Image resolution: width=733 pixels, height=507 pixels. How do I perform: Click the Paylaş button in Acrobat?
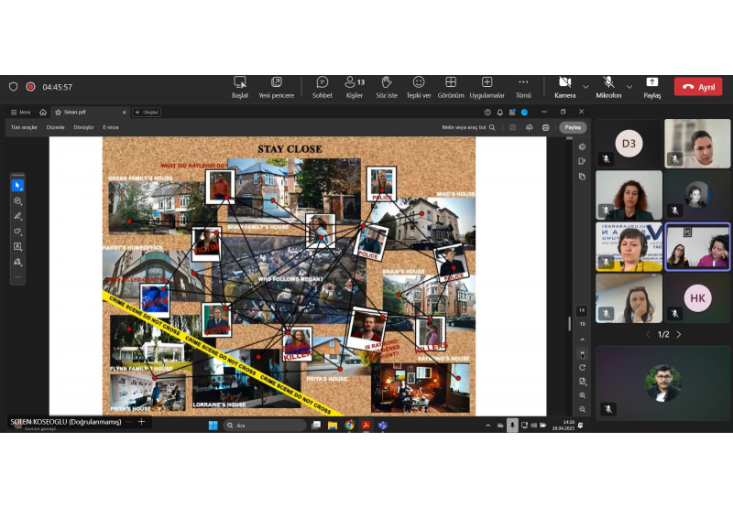573,127
